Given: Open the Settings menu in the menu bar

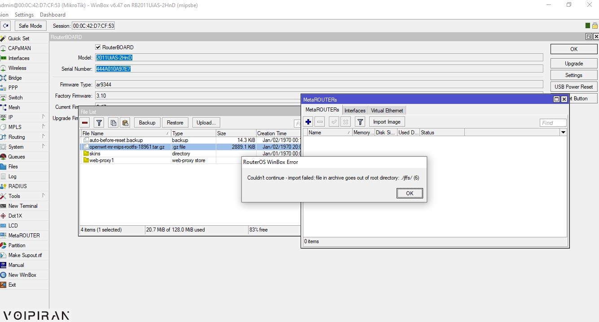Looking at the screenshot, I should click(x=24, y=15).
